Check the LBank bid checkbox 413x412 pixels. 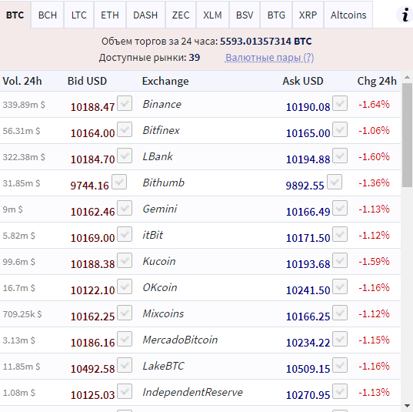click(x=125, y=156)
